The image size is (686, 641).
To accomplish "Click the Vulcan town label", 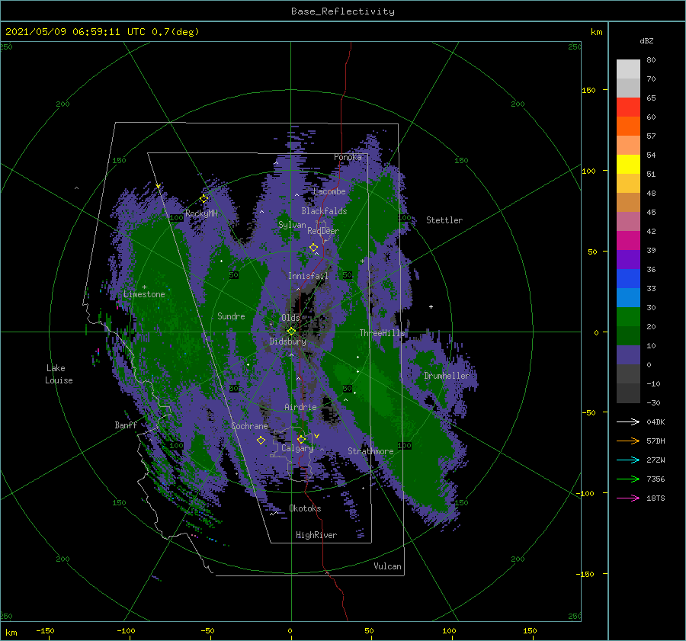I will pos(387,566).
